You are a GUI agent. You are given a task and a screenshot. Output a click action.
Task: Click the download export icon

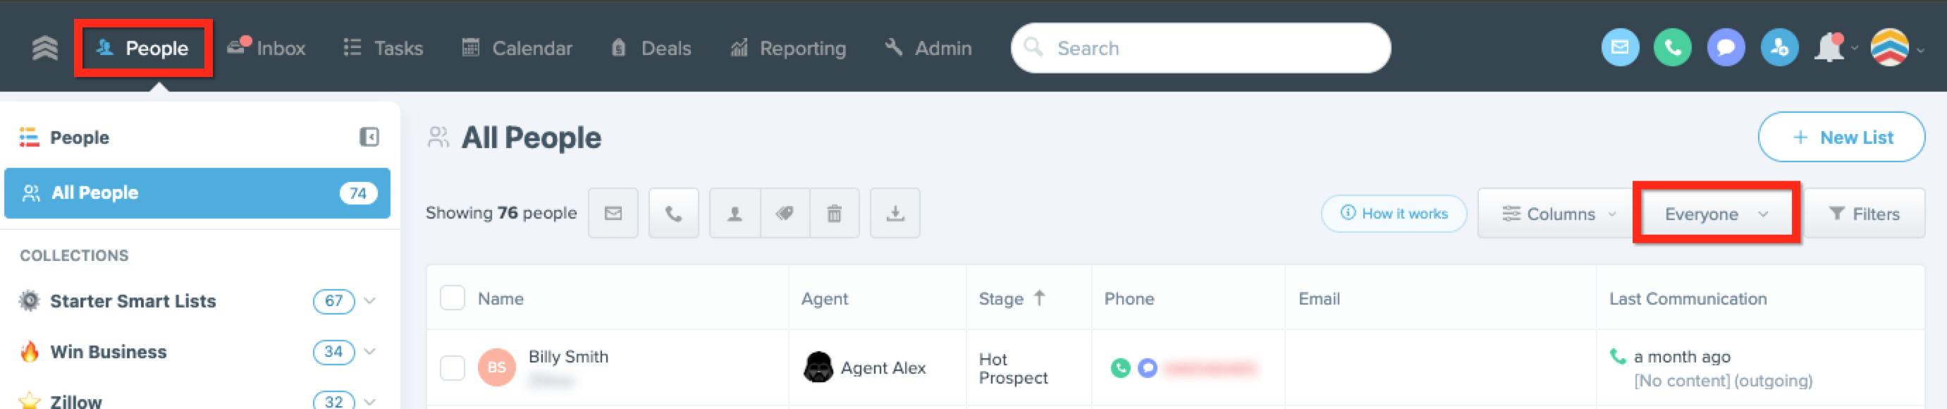click(895, 213)
